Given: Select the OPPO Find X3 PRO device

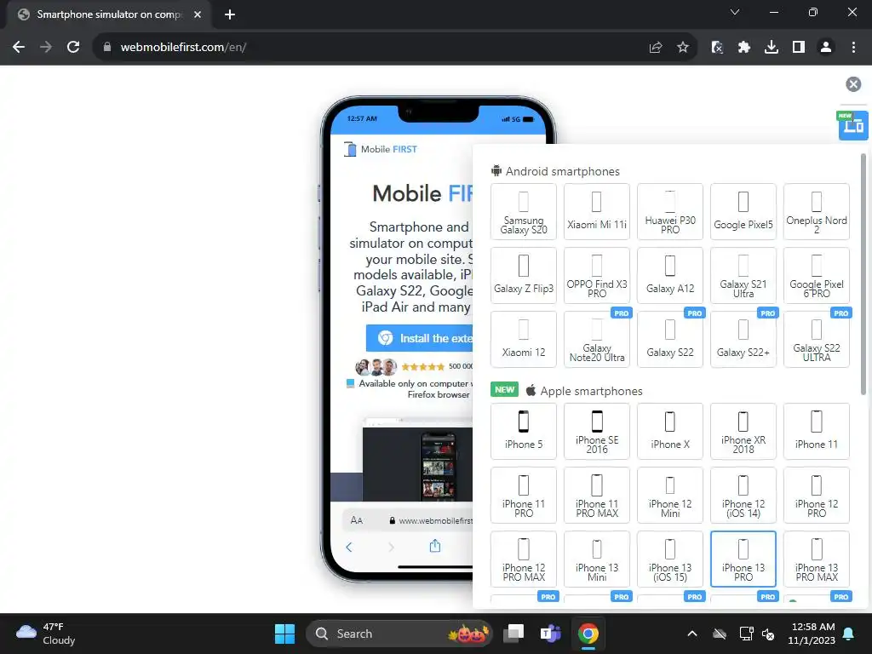Looking at the screenshot, I should point(597,276).
